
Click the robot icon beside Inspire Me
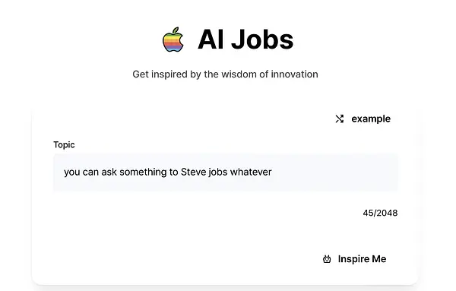327,259
